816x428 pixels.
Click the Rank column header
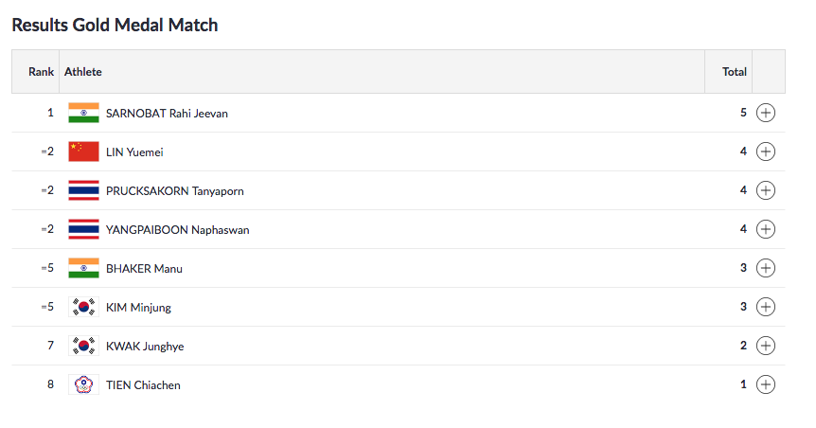click(x=41, y=72)
